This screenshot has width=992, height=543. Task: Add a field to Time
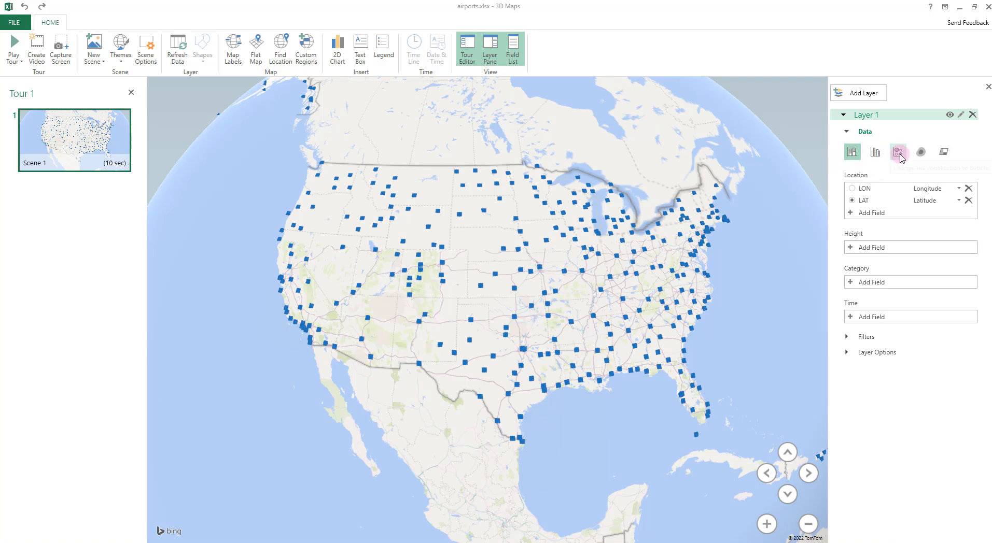click(911, 317)
